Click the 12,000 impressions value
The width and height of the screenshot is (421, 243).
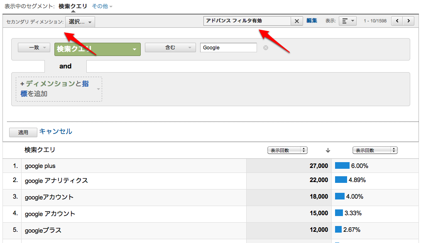[x=319, y=230]
